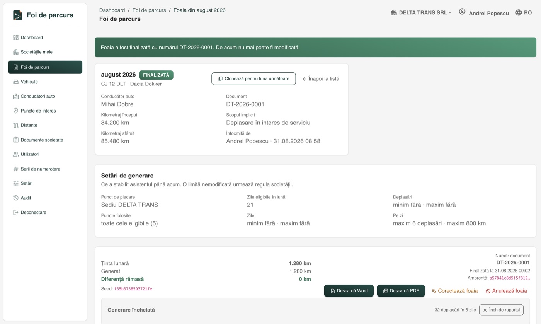Screen dimensions: 541x324
Task: Click Foi de parcurs breadcrumb link
Action: (149, 10)
